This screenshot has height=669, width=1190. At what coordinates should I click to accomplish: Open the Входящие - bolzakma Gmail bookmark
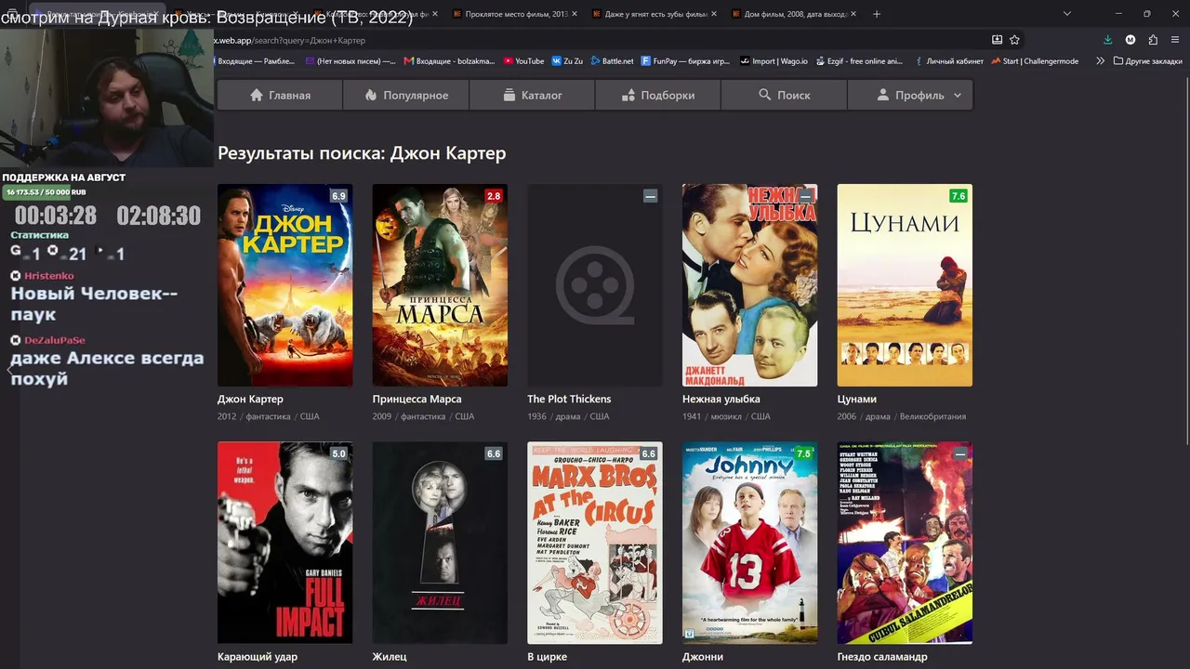[x=450, y=61]
